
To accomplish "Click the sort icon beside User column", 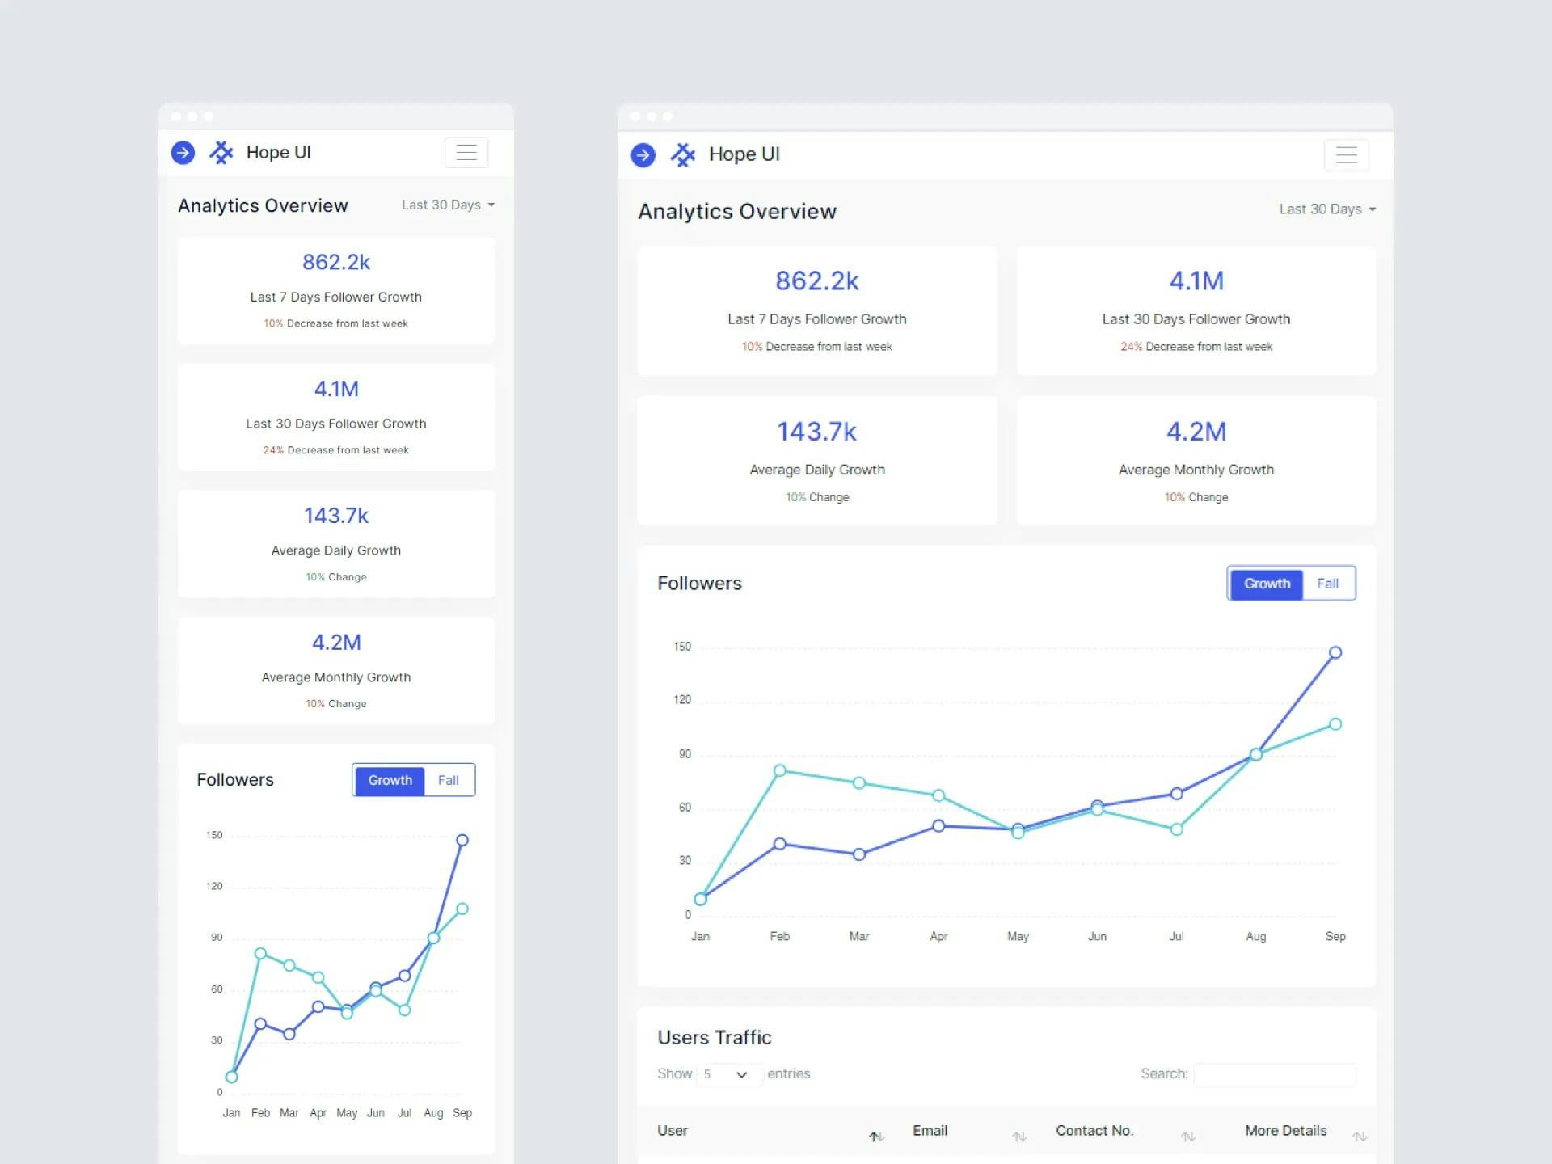I will tap(875, 1137).
